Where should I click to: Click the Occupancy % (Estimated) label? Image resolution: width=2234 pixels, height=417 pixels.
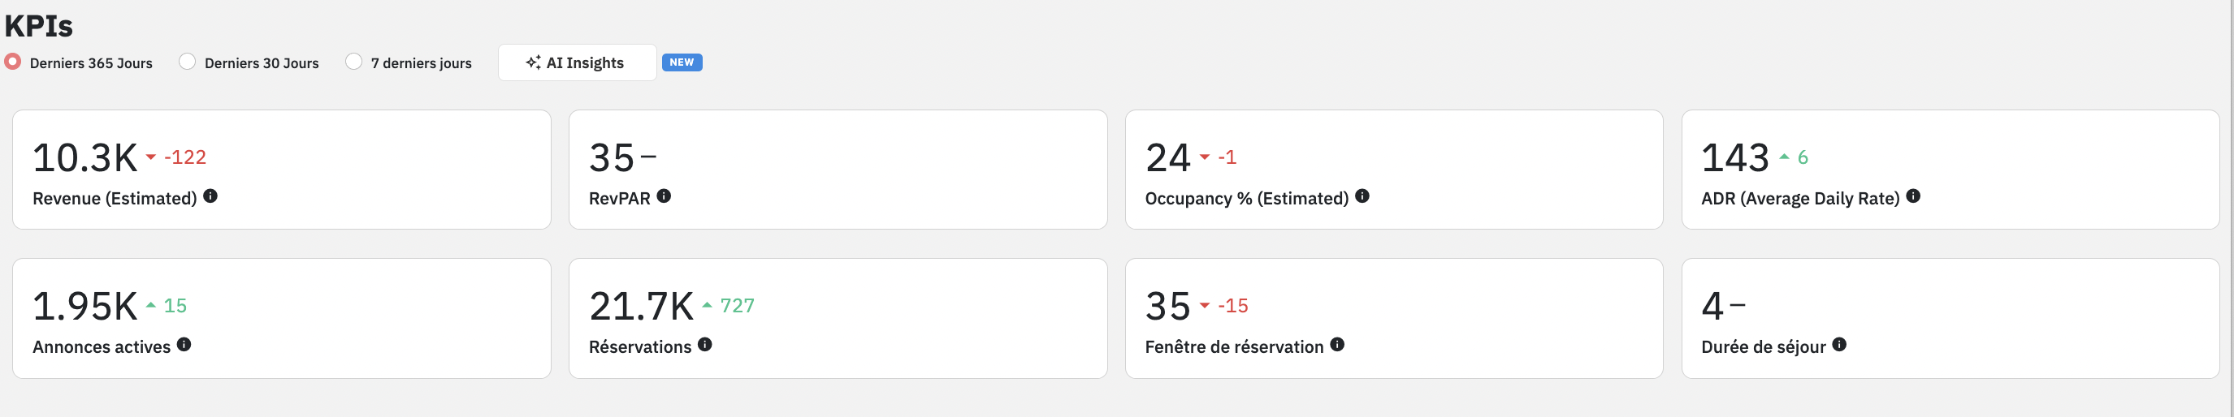(1246, 199)
